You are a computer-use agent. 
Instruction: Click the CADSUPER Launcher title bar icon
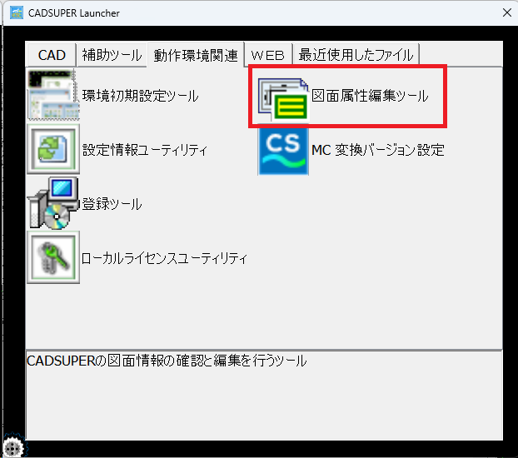coord(16,12)
